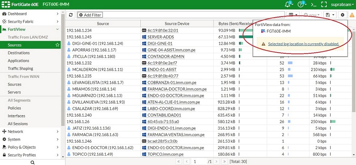This screenshot has width=356, height=165.
Task: Click the settings gear icon
Action: pyautogui.click(x=342, y=15)
